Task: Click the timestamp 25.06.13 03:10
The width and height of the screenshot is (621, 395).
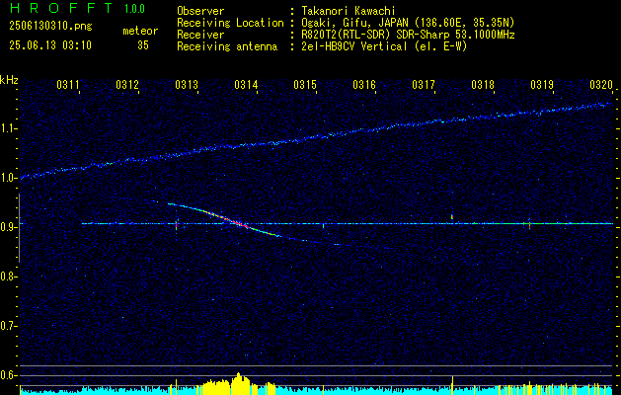Action: 50,45
